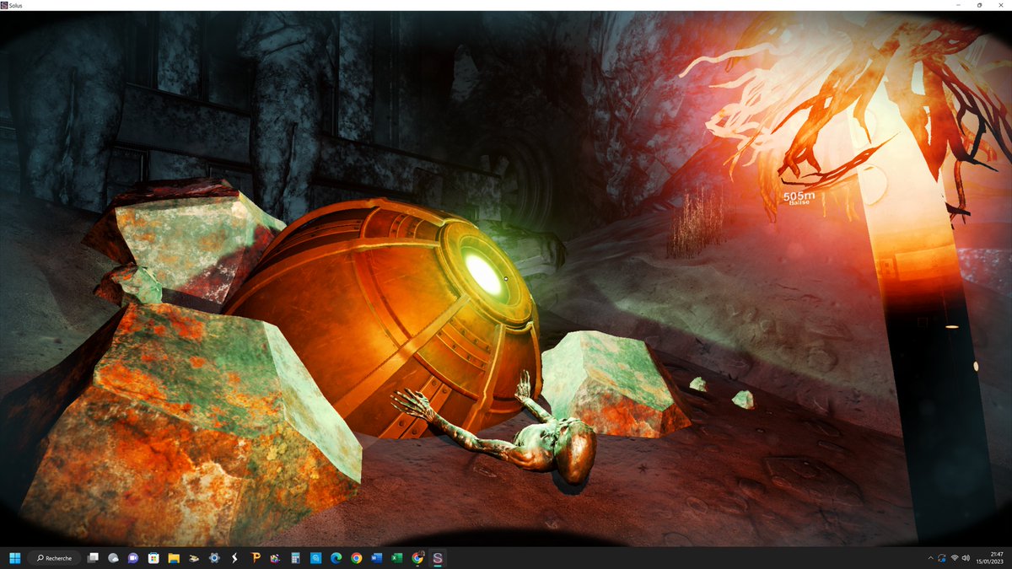Screen dimensions: 1012x569
Task: Click the glowing green pod light
Action: [482, 273]
